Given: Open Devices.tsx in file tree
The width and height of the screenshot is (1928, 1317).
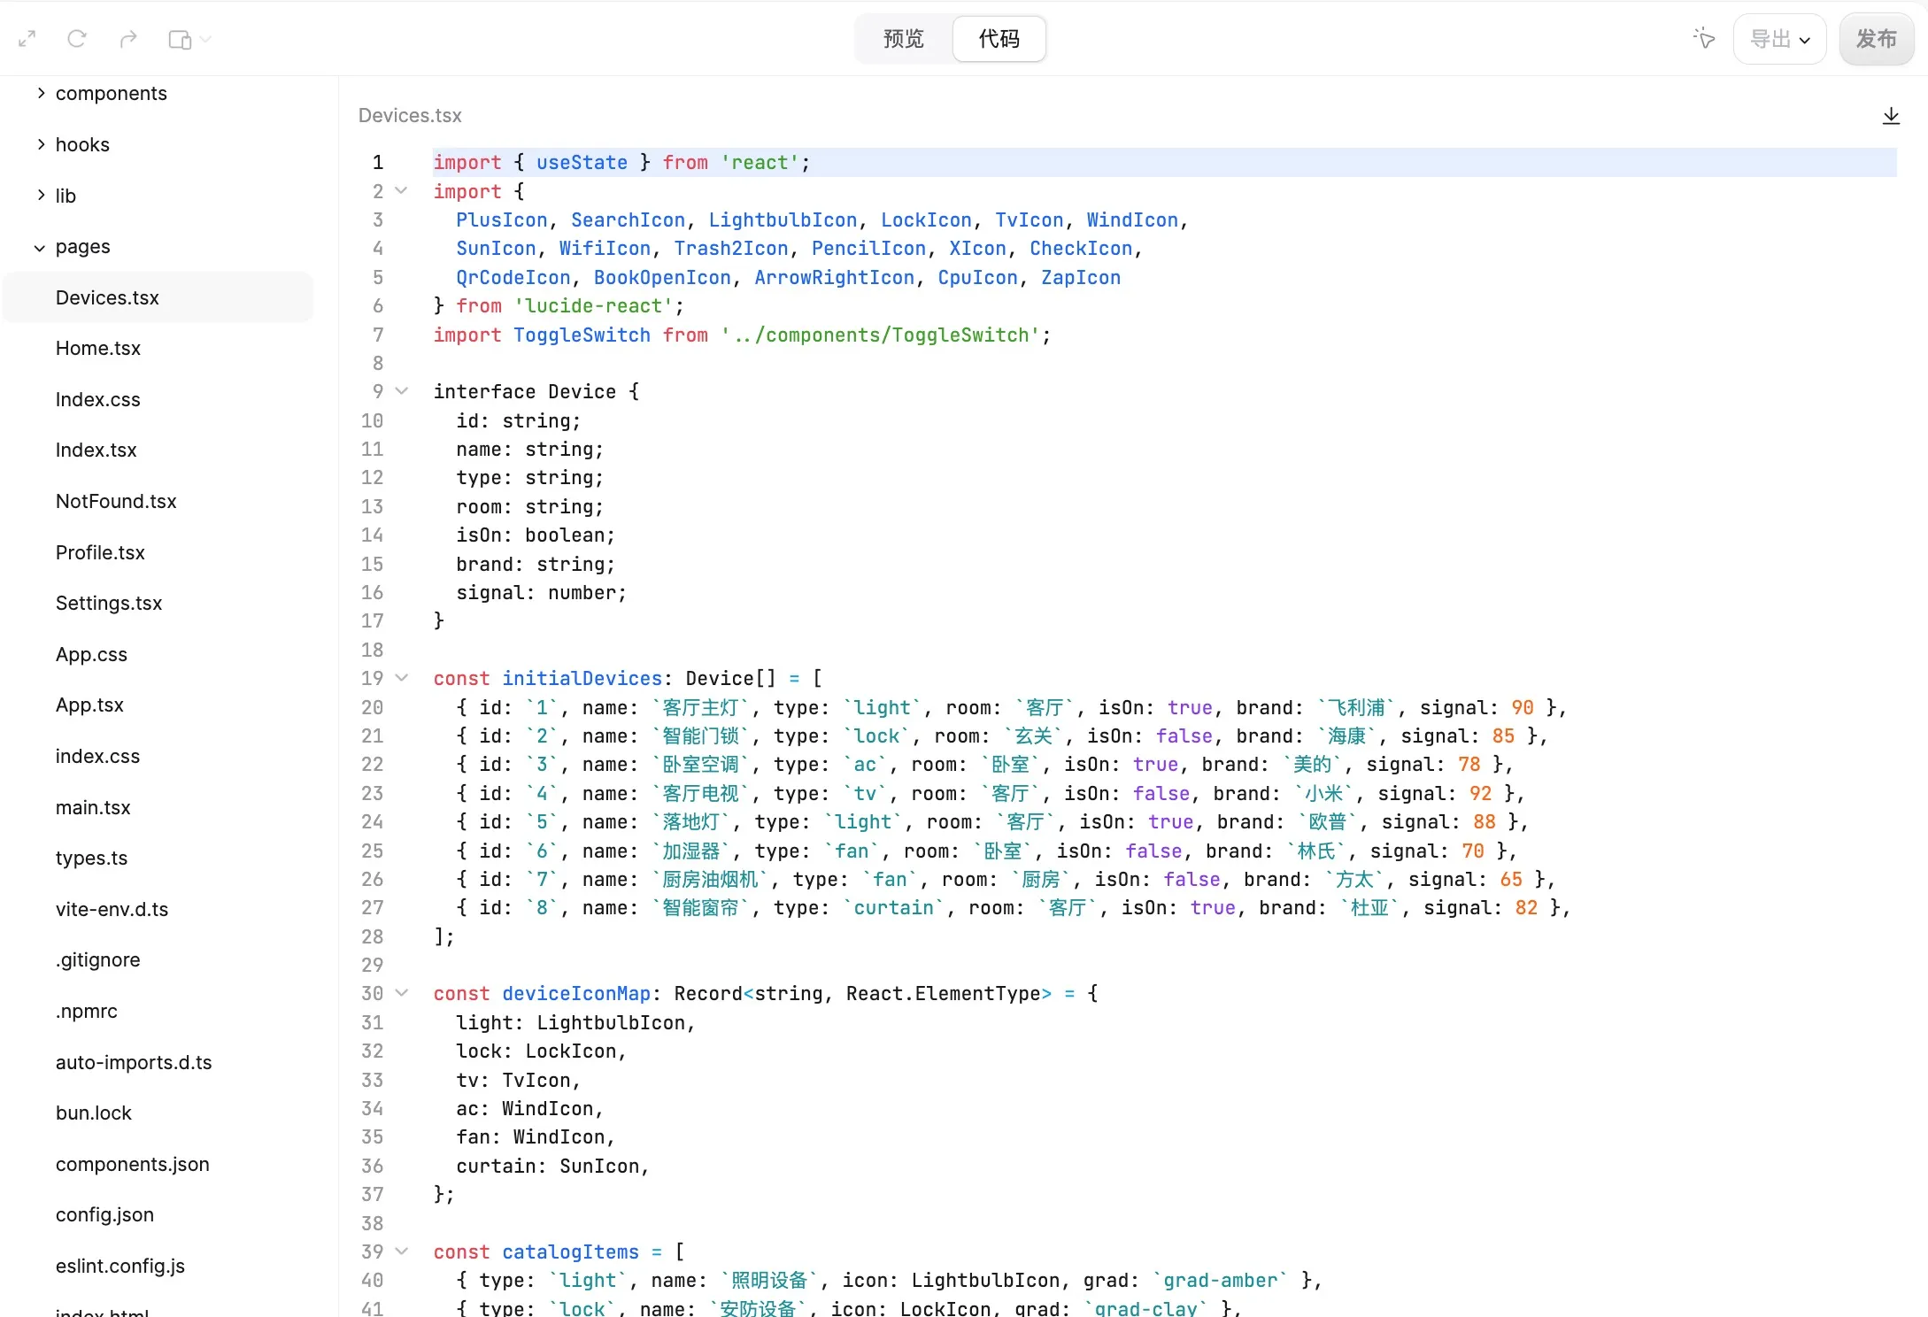Looking at the screenshot, I should pyautogui.click(x=158, y=297).
